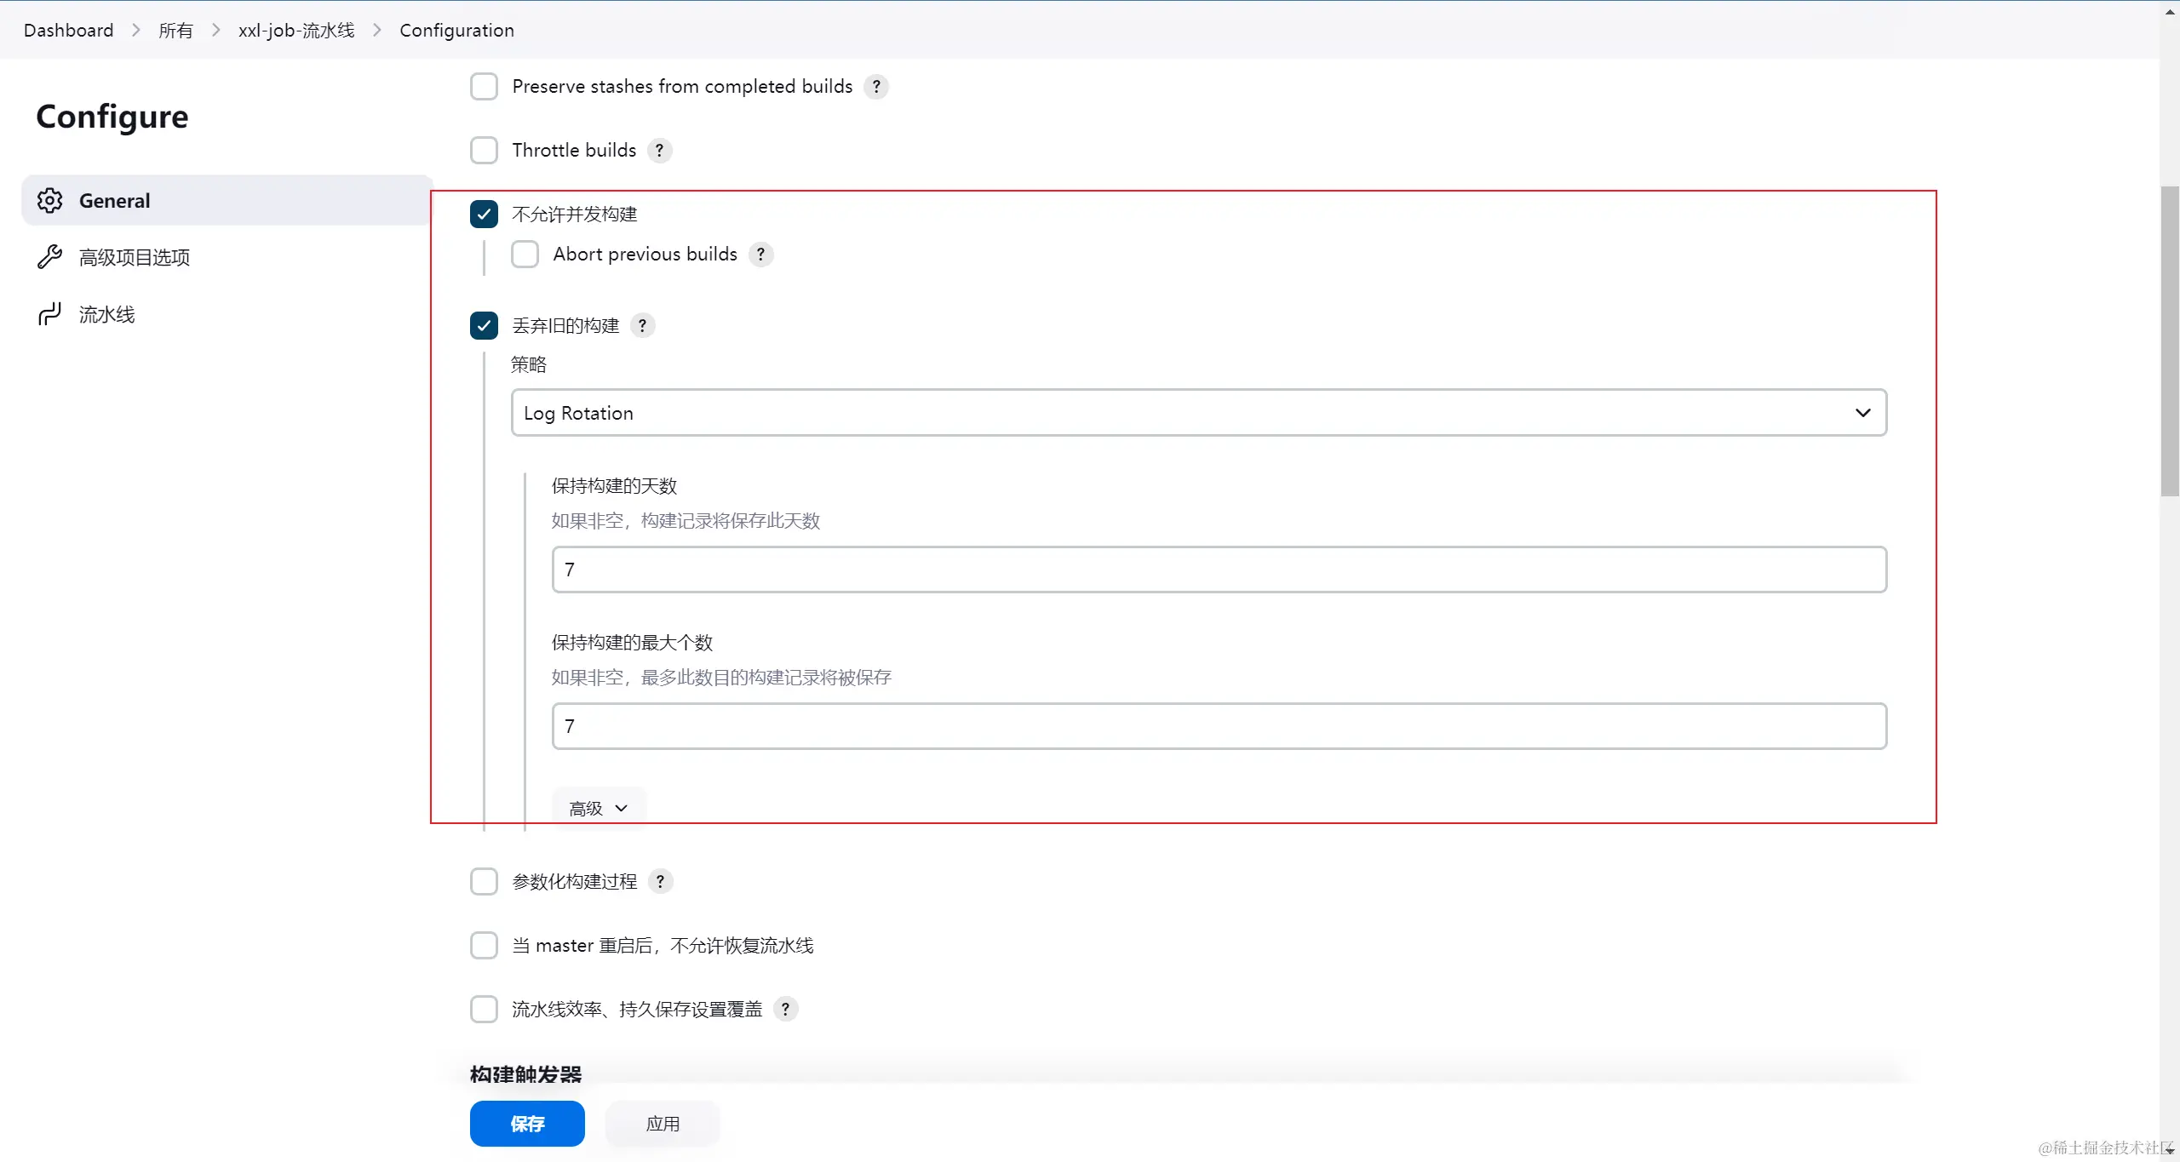Go to Dashboard in the breadcrumb
The width and height of the screenshot is (2180, 1162).
[x=68, y=31]
